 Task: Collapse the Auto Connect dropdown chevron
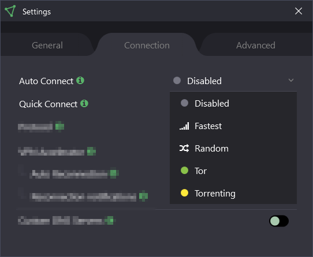click(x=291, y=80)
